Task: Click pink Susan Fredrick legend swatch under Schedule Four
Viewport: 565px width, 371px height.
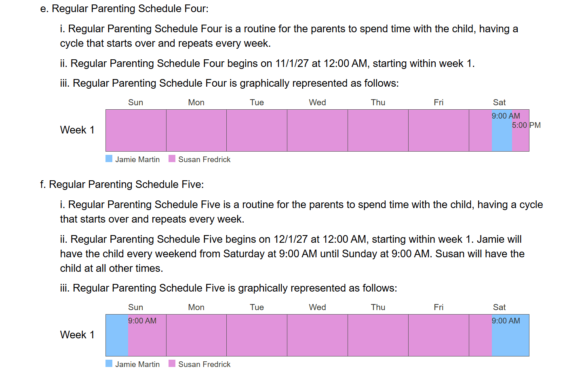Action: click(172, 158)
